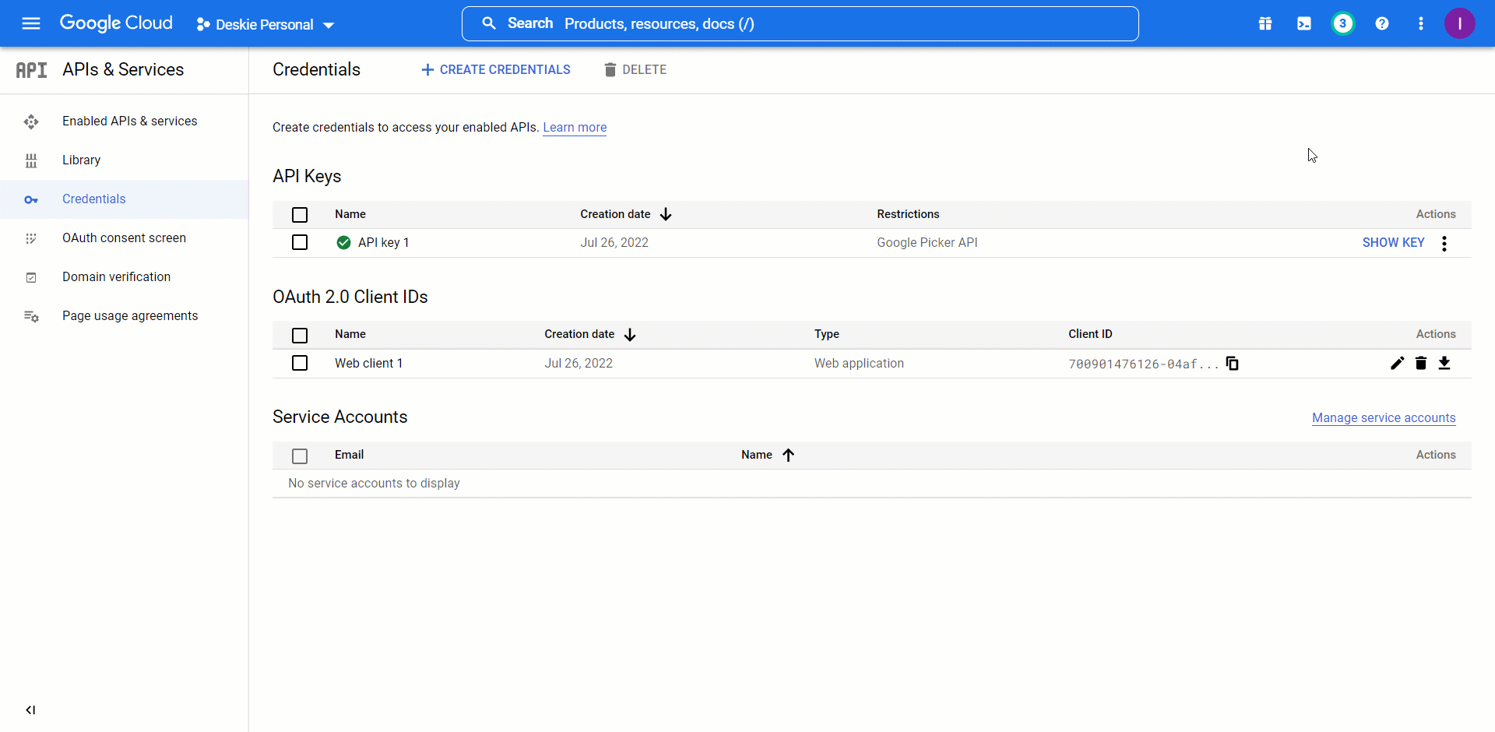Click Web application type cell

[x=860, y=363]
